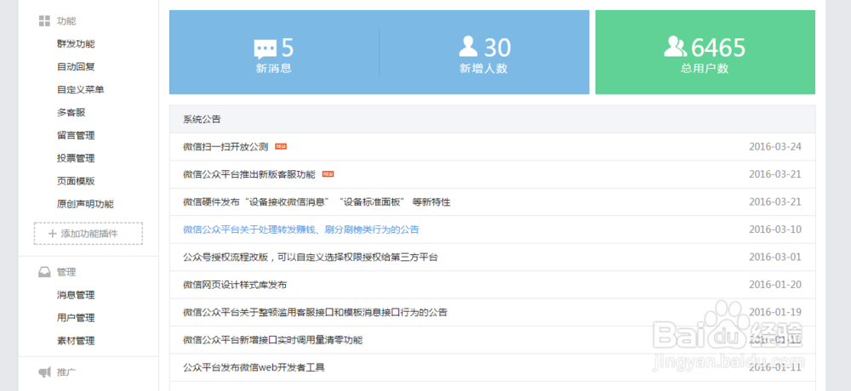Click the 管理 inbox tray icon
The height and width of the screenshot is (391, 851).
(x=44, y=272)
